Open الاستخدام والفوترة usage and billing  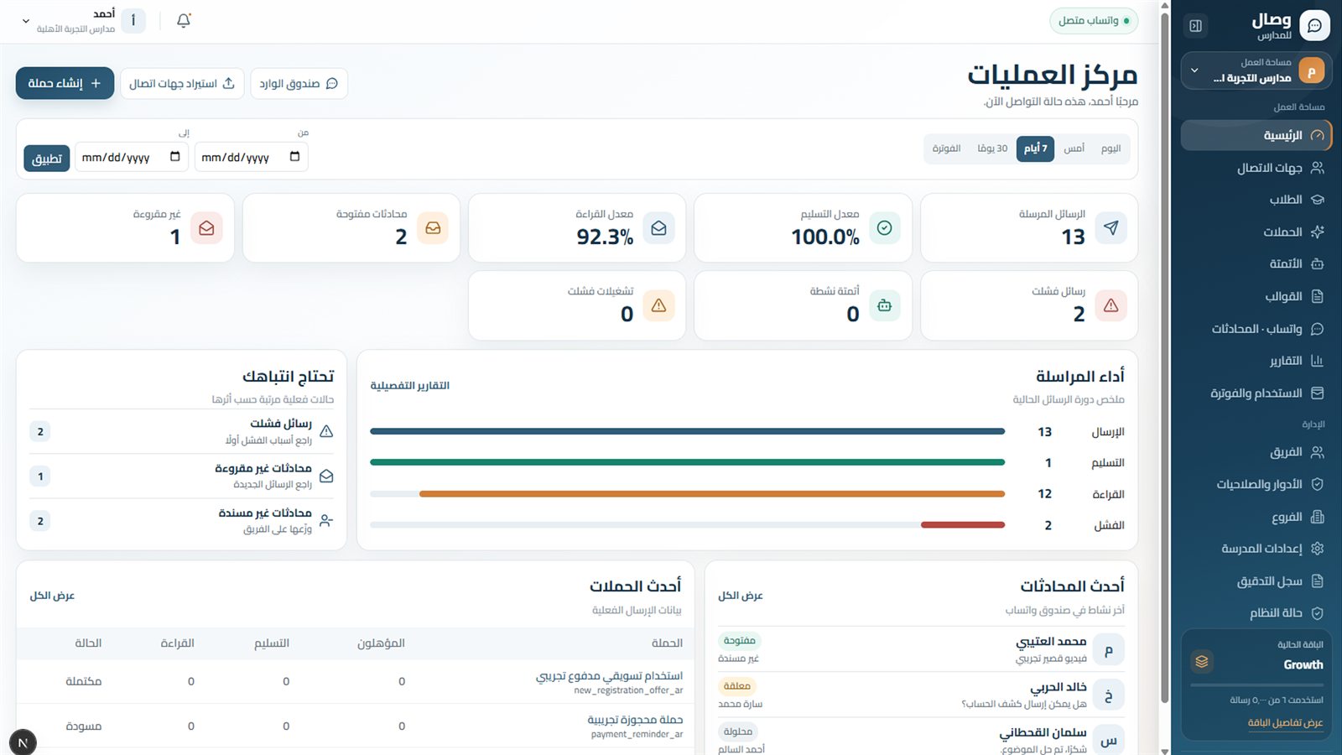point(1256,393)
